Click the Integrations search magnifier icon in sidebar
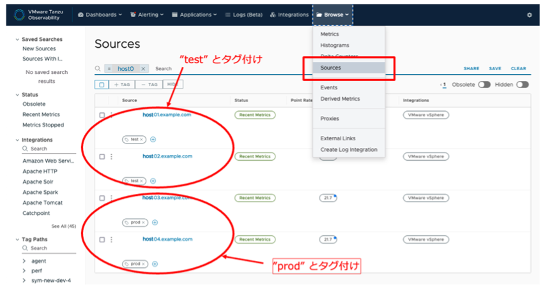 [x=25, y=149]
